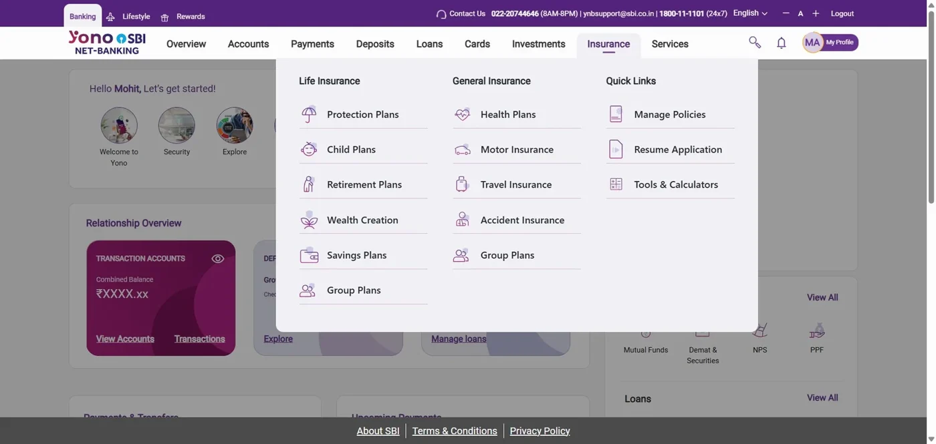Open the Explore story thumbnail
The image size is (936, 444).
235,126
